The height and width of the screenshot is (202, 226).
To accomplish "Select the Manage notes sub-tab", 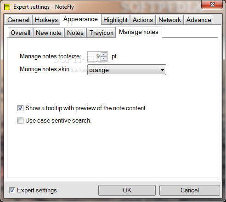I will 139,32.
